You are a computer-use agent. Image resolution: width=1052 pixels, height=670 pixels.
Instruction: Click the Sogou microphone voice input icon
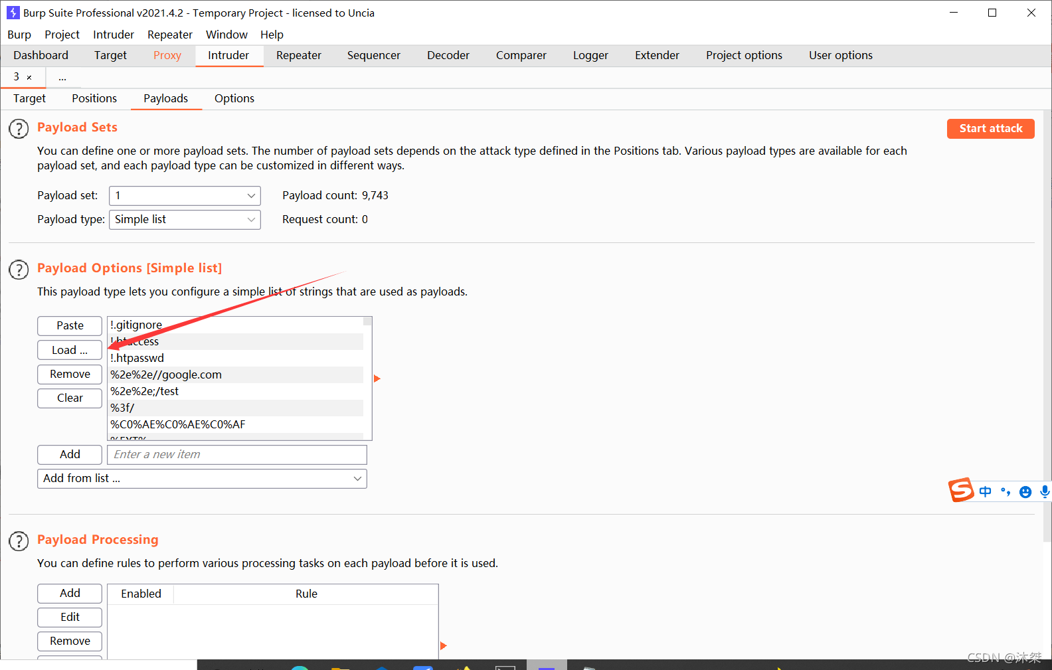point(1045,491)
